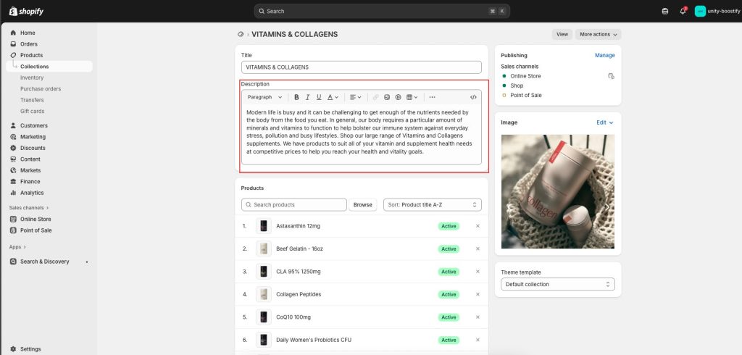Switch editor to HTML code view
The height and width of the screenshot is (355, 742).
tap(473, 97)
